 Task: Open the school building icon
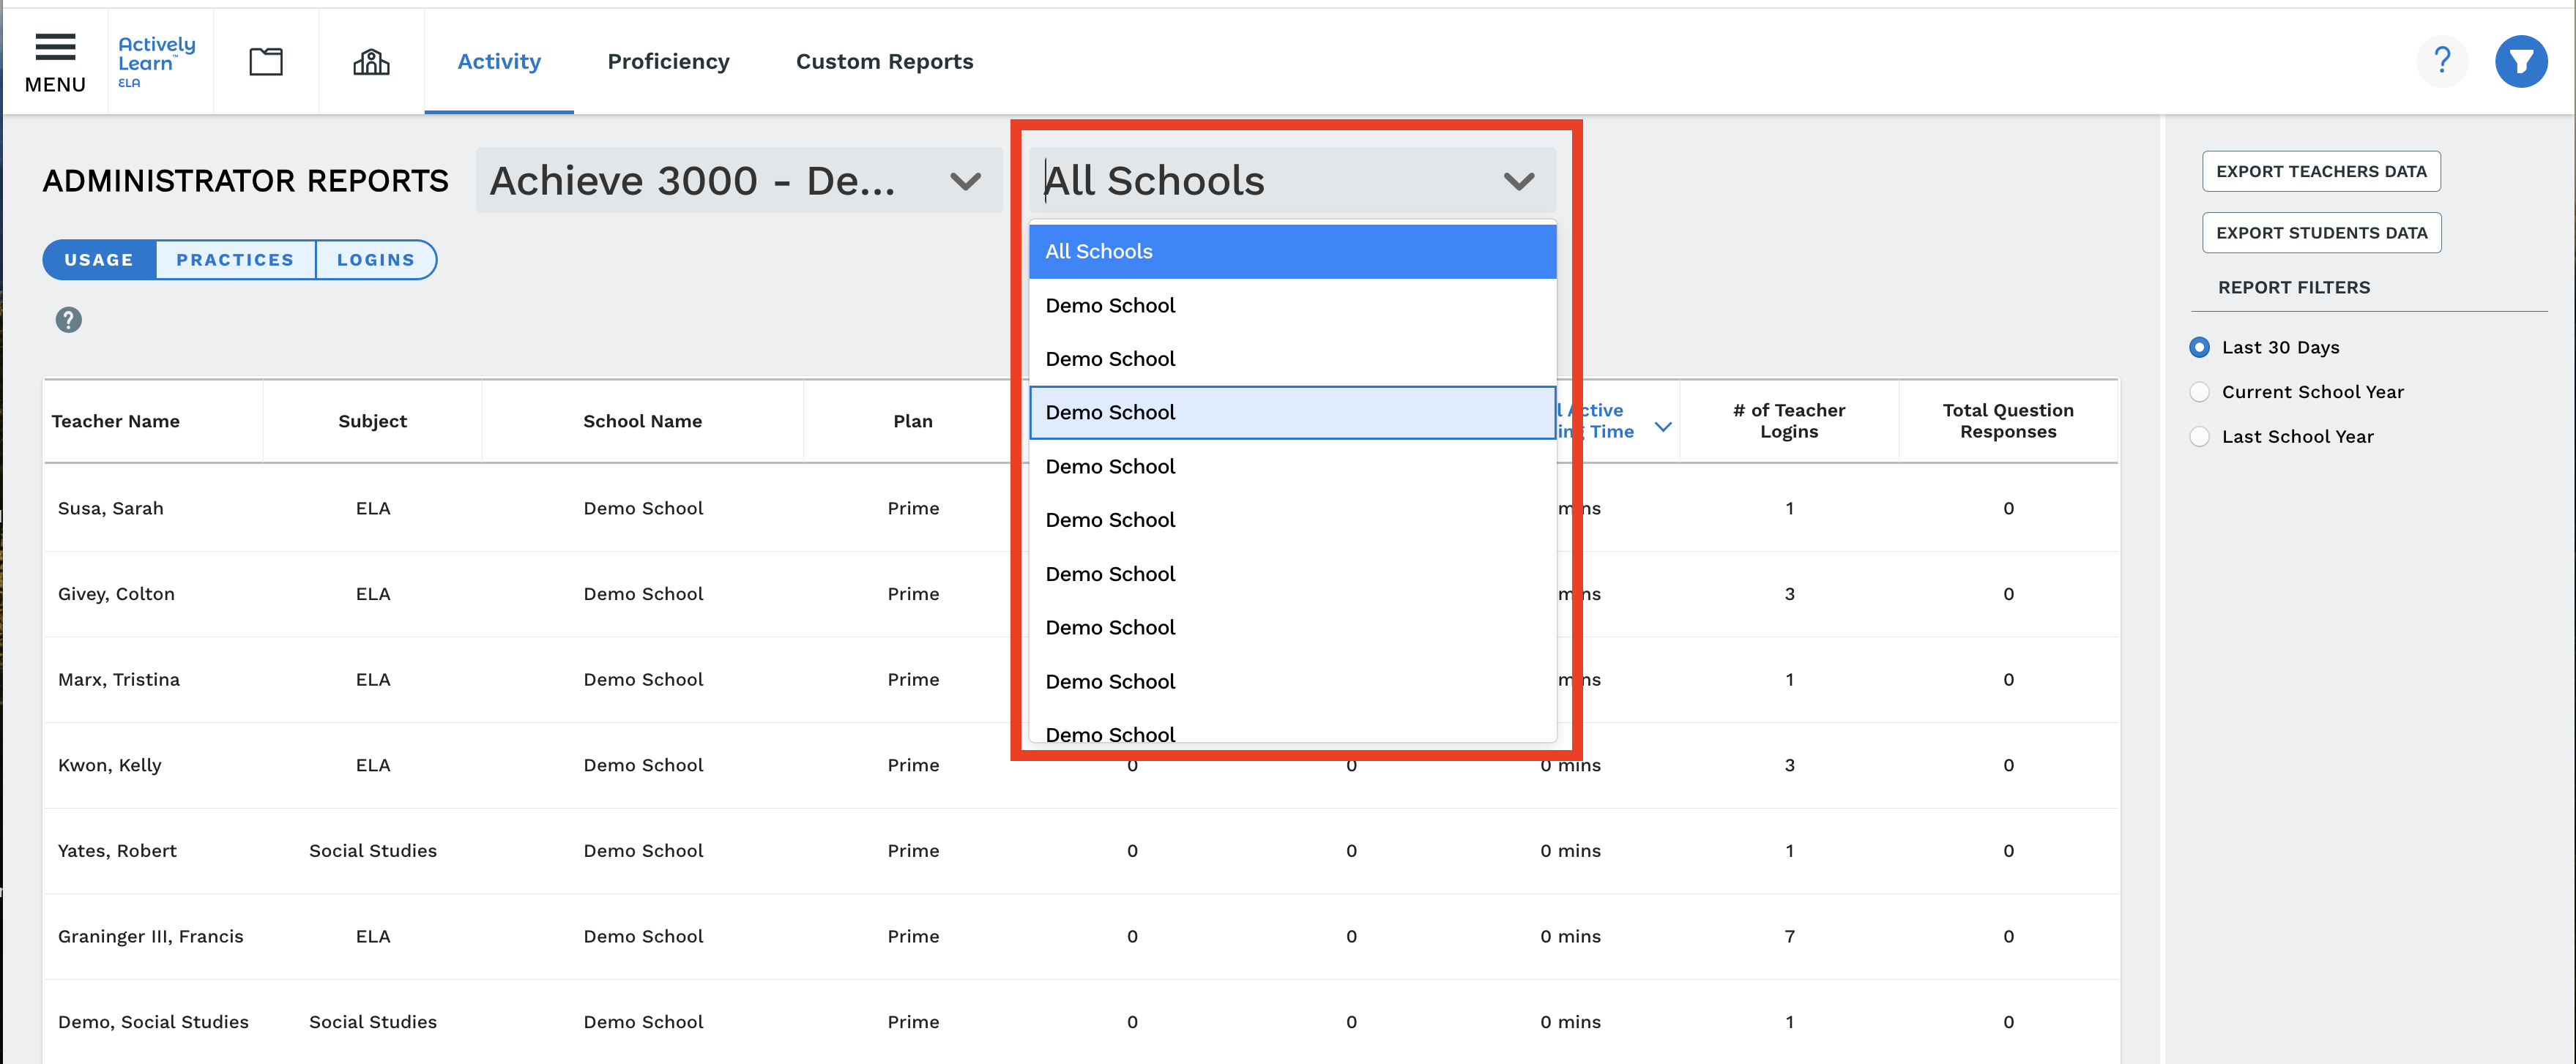(x=371, y=62)
